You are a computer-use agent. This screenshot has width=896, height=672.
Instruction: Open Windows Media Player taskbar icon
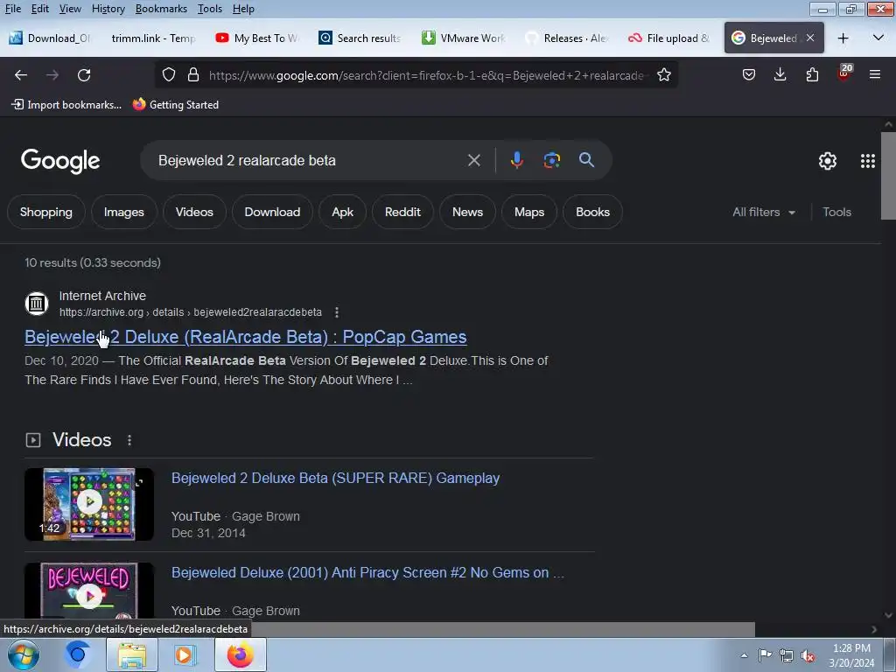[185, 654]
